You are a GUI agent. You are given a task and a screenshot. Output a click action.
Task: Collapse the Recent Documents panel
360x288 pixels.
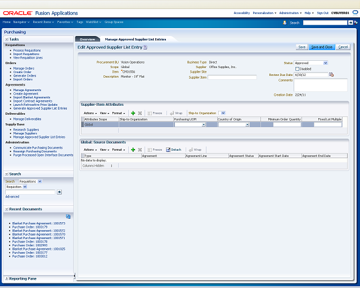[x=7, y=209]
